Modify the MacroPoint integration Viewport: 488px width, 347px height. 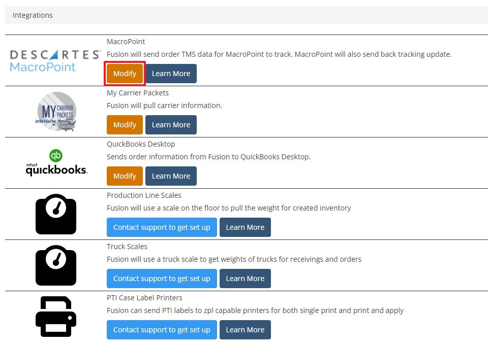point(125,74)
